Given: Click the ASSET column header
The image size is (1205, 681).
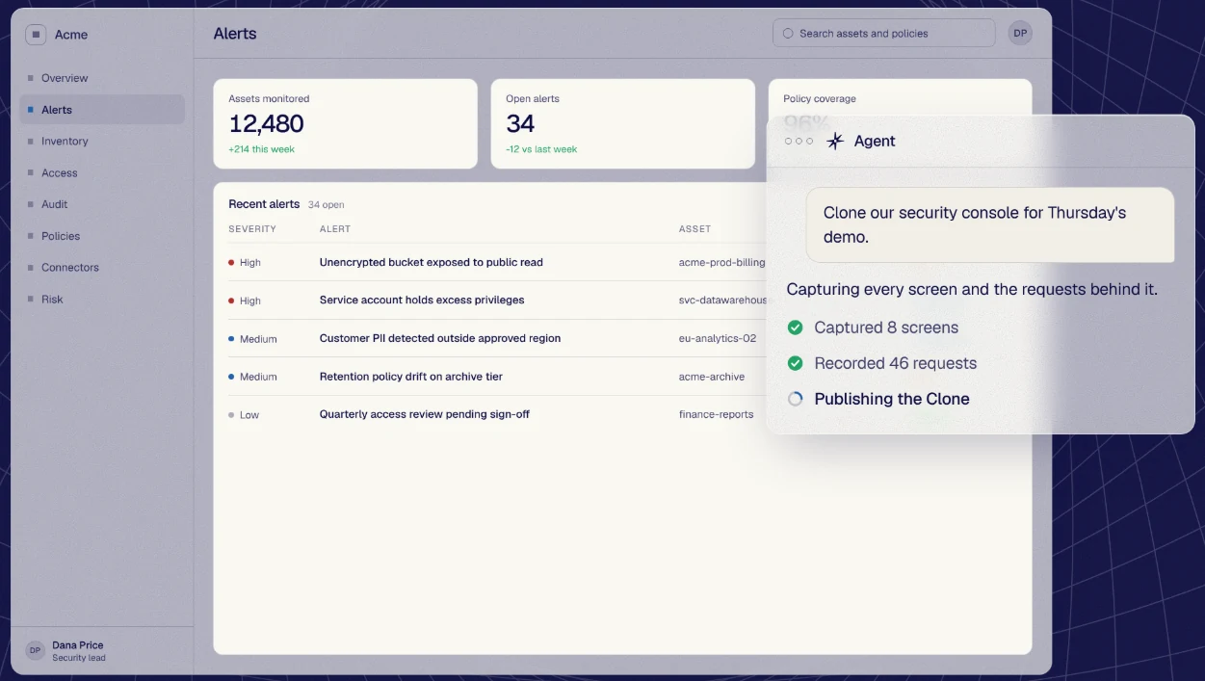Looking at the screenshot, I should click(694, 229).
